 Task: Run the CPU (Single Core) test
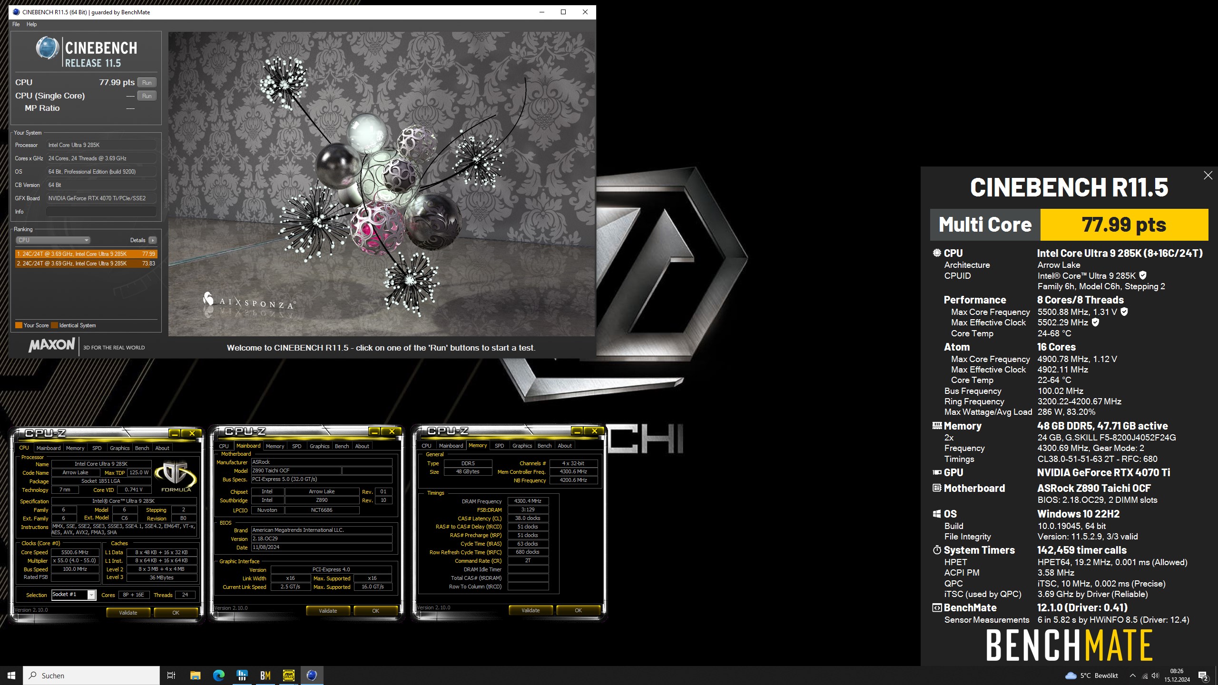click(147, 96)
